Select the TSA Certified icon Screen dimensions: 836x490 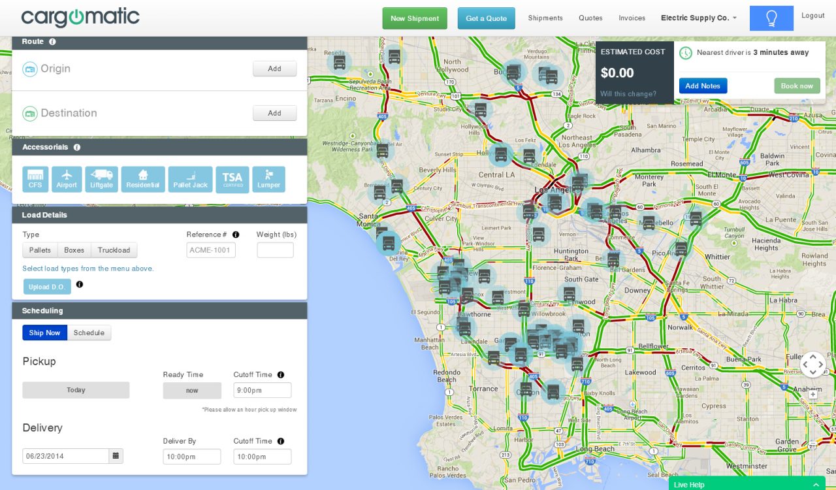(232, 180)
